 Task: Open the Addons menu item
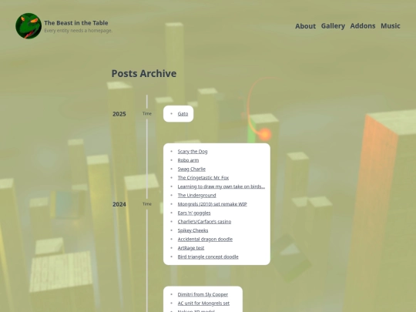(x=363, y=26)
